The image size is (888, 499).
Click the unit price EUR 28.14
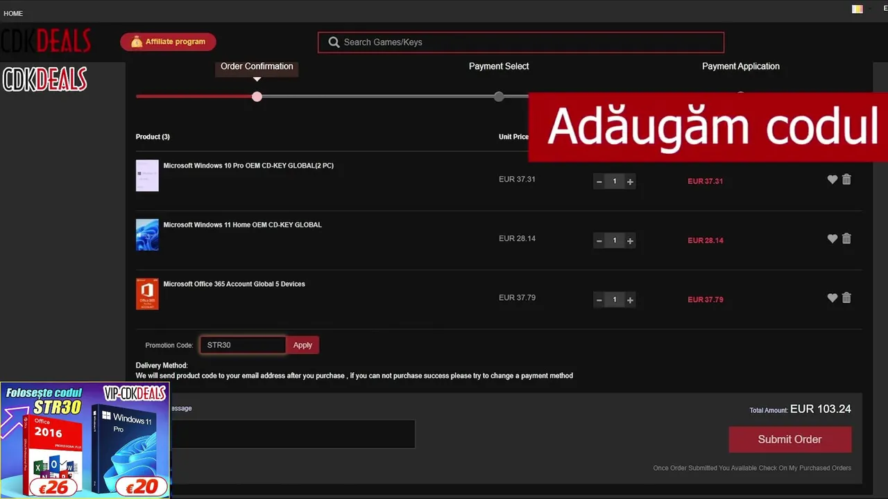point(517,238)
